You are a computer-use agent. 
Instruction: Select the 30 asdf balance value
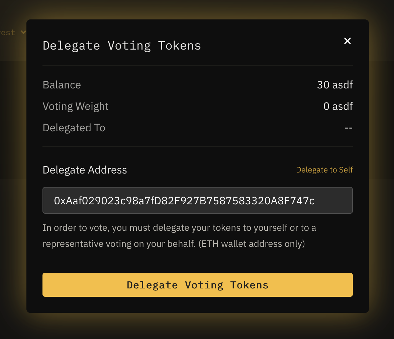(x=335, y=85)
